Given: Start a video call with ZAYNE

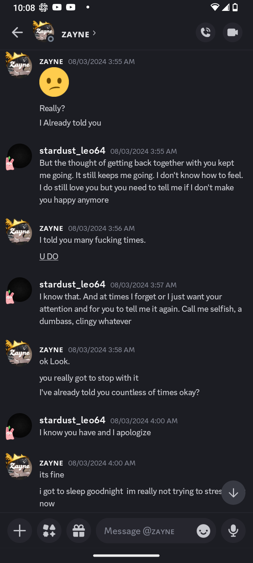Looking at the screenshot, I should [x=232, y=33].
